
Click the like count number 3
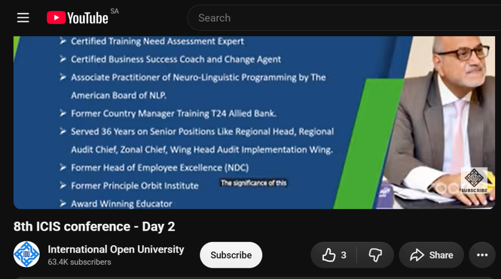(x=343, y=255)
